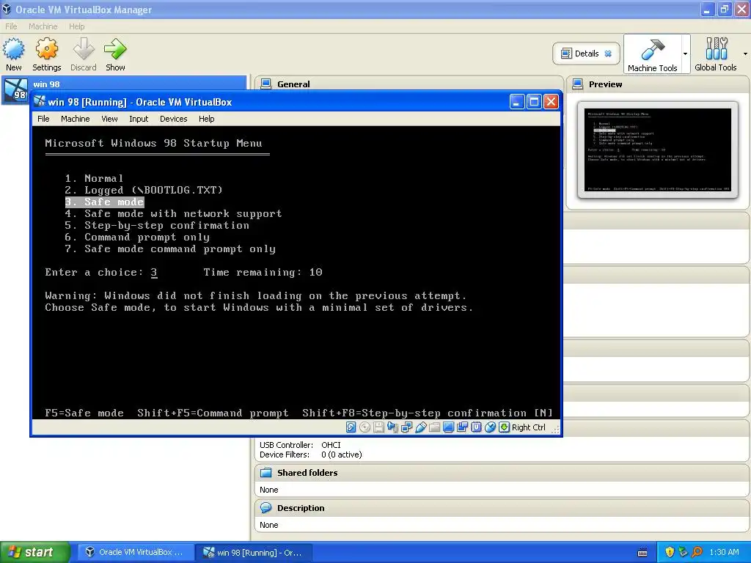Switch to win 98 [Running] taskbar button
This screenshot has height=563, width=751.
[x=254, y=553]
